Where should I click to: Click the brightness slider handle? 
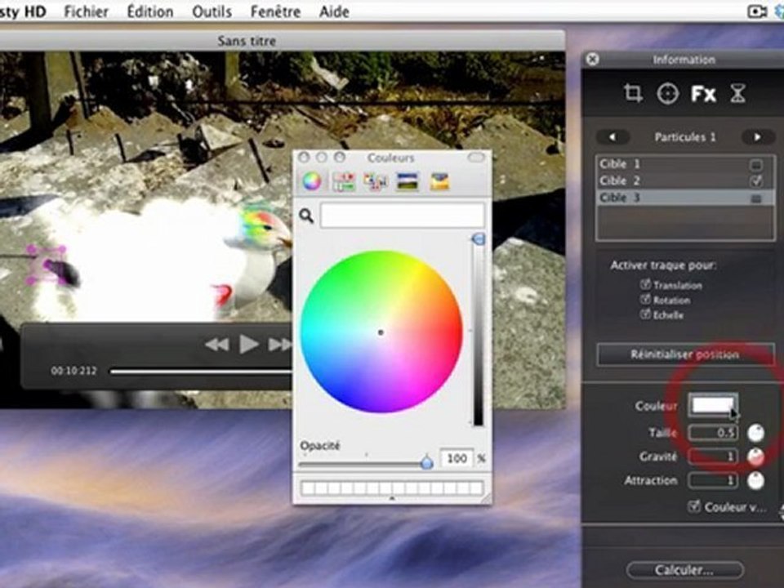click(478, 239)
